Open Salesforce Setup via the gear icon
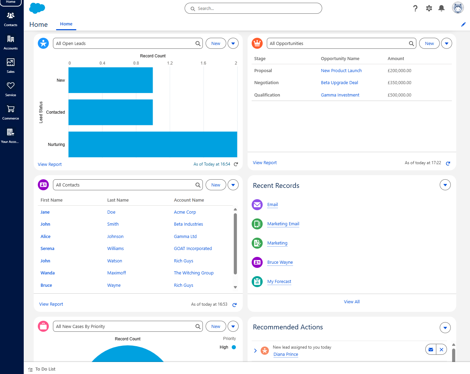470x374 pixels. click(x=429, y=8)
